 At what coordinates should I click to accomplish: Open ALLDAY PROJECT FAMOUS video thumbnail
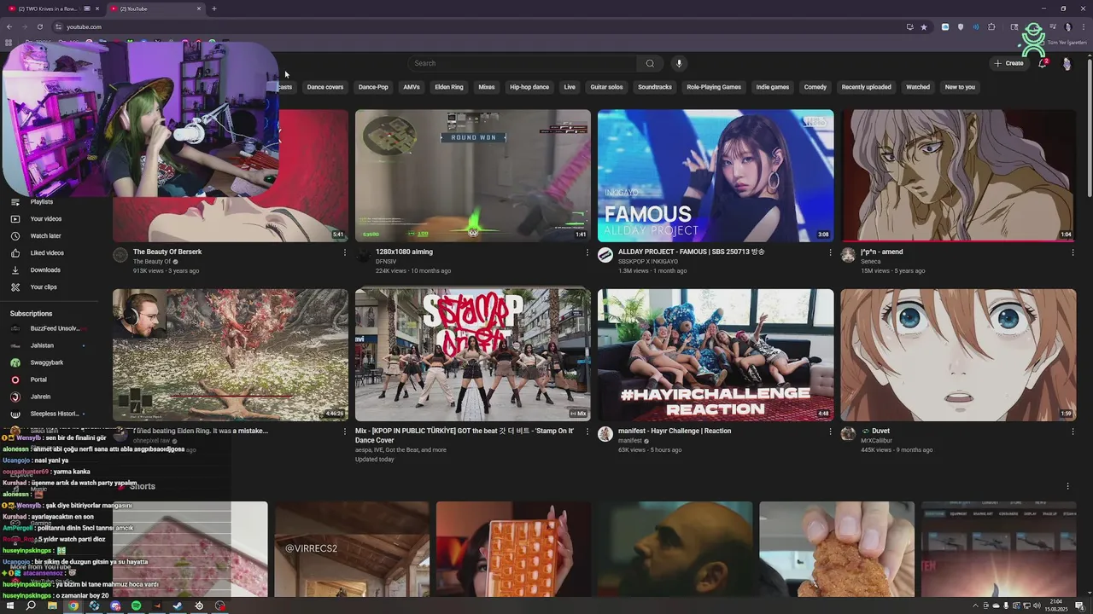716,176
